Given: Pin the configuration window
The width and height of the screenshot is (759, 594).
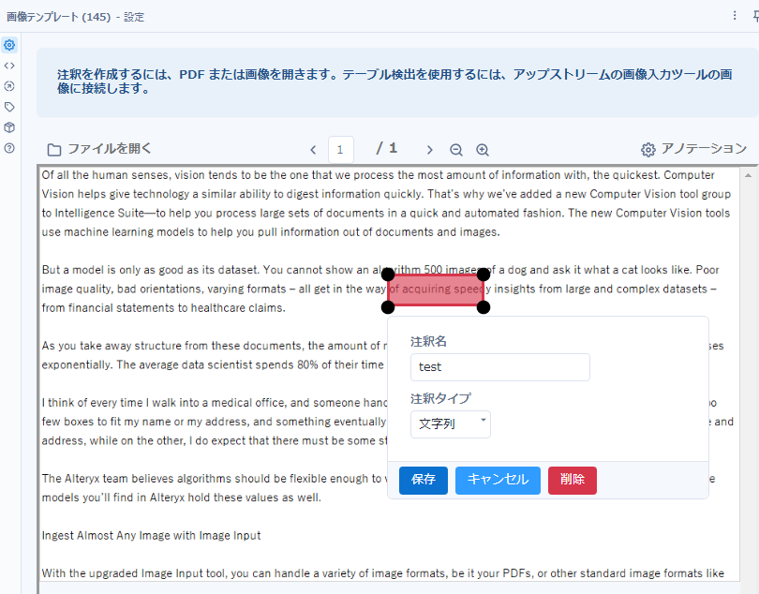Looking at the screenshot, I should coord(754,16).
